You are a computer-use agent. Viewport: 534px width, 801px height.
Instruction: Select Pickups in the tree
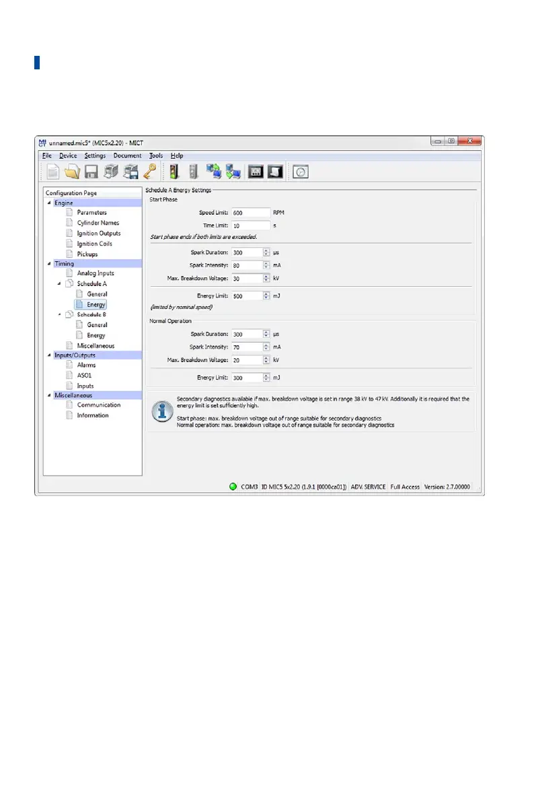point(87,254)
